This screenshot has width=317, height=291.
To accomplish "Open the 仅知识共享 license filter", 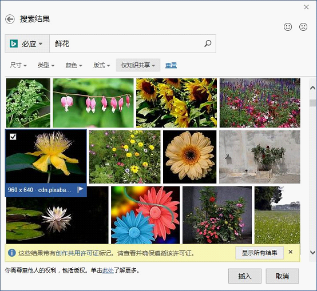I will [138, 65].
